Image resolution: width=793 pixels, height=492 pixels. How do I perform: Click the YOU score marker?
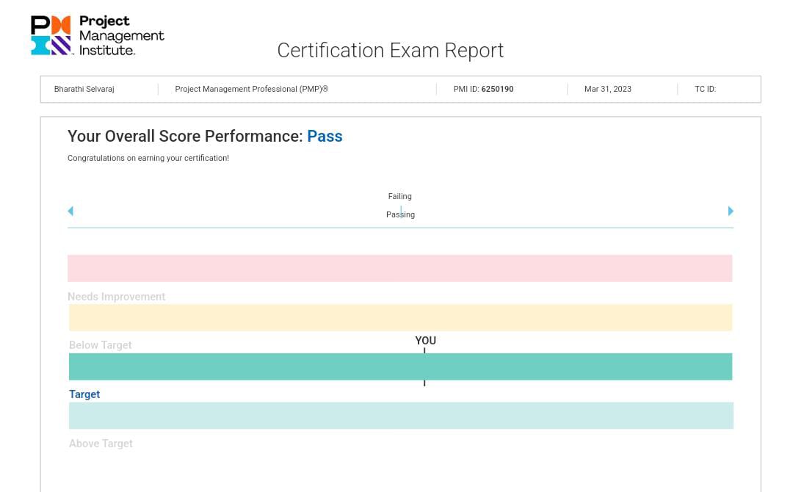click(425, 341)
